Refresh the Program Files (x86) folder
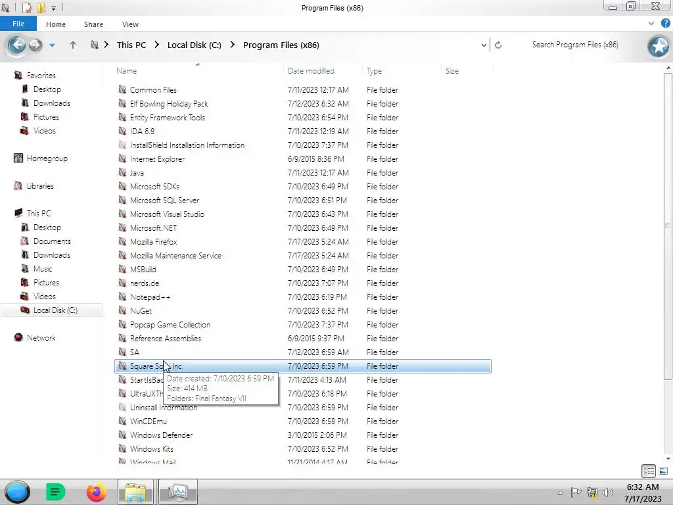673x505 pixels. 498,45
